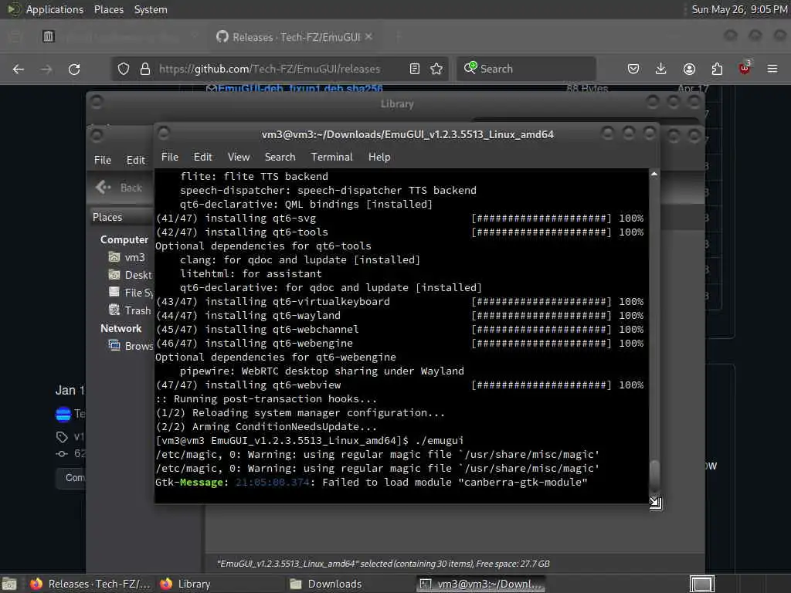Viewport: 791px width, 593px height.
Task: Click the Library window title bar
Action: click(396, 103)
